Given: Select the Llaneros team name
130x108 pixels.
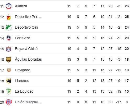Looking at the screenshot, I should click(x=22, y=81).
